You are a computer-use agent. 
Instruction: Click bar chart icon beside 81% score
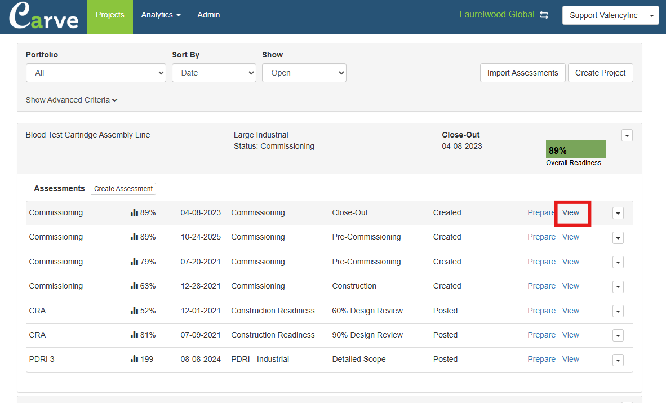click(134, 335)
